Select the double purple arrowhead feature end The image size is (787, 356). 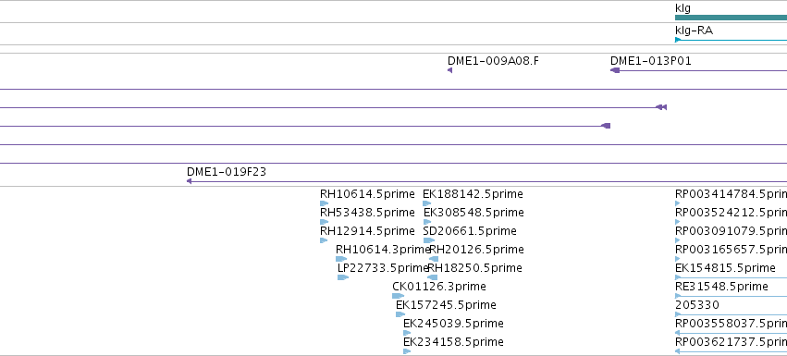[661, 107]
